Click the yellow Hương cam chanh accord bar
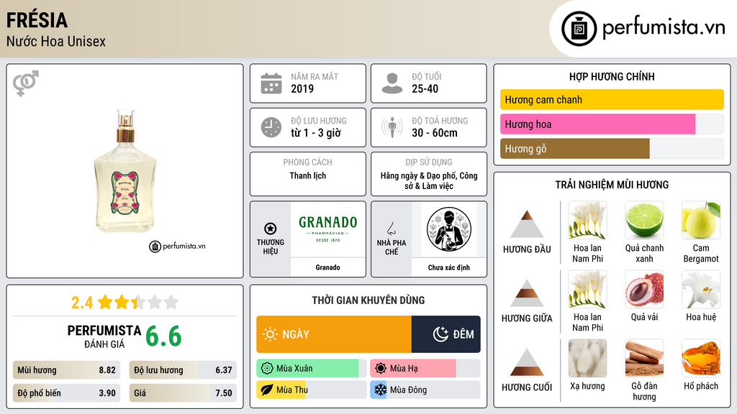The width and height of the screenshot is (737, 414). click(612, 99)
